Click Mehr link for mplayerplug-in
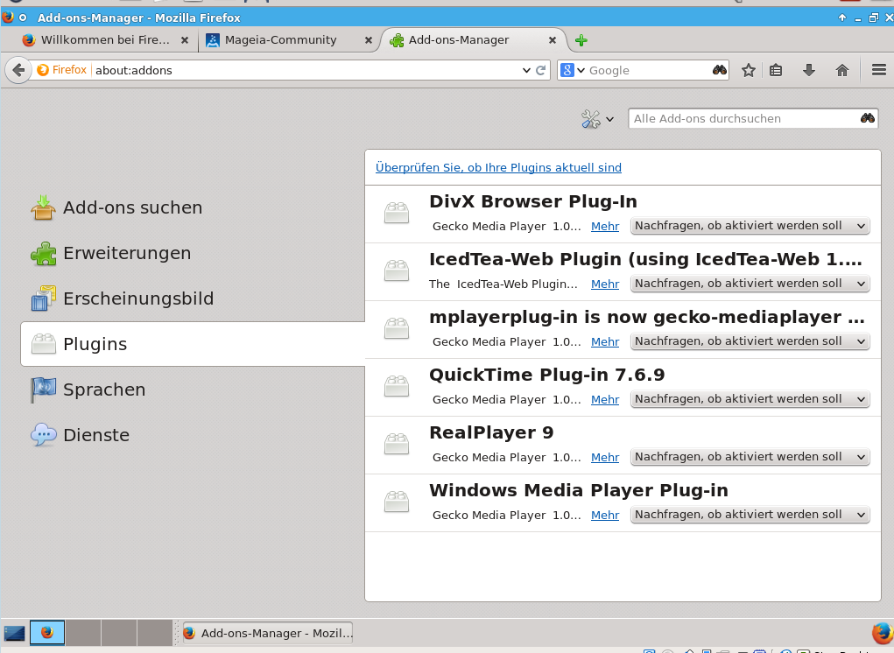This screenshot has width=894, height=653. [x=605, y=342]
